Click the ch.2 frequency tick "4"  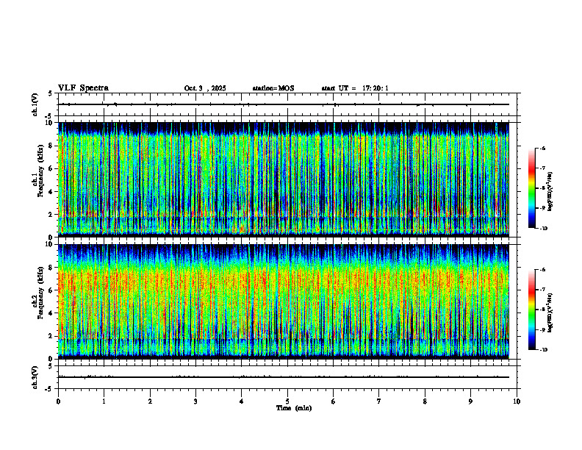[51, 313]
